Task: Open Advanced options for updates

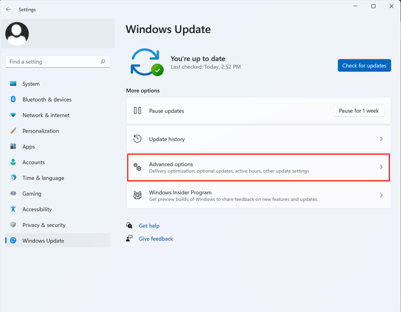Action: click(259, 167)
